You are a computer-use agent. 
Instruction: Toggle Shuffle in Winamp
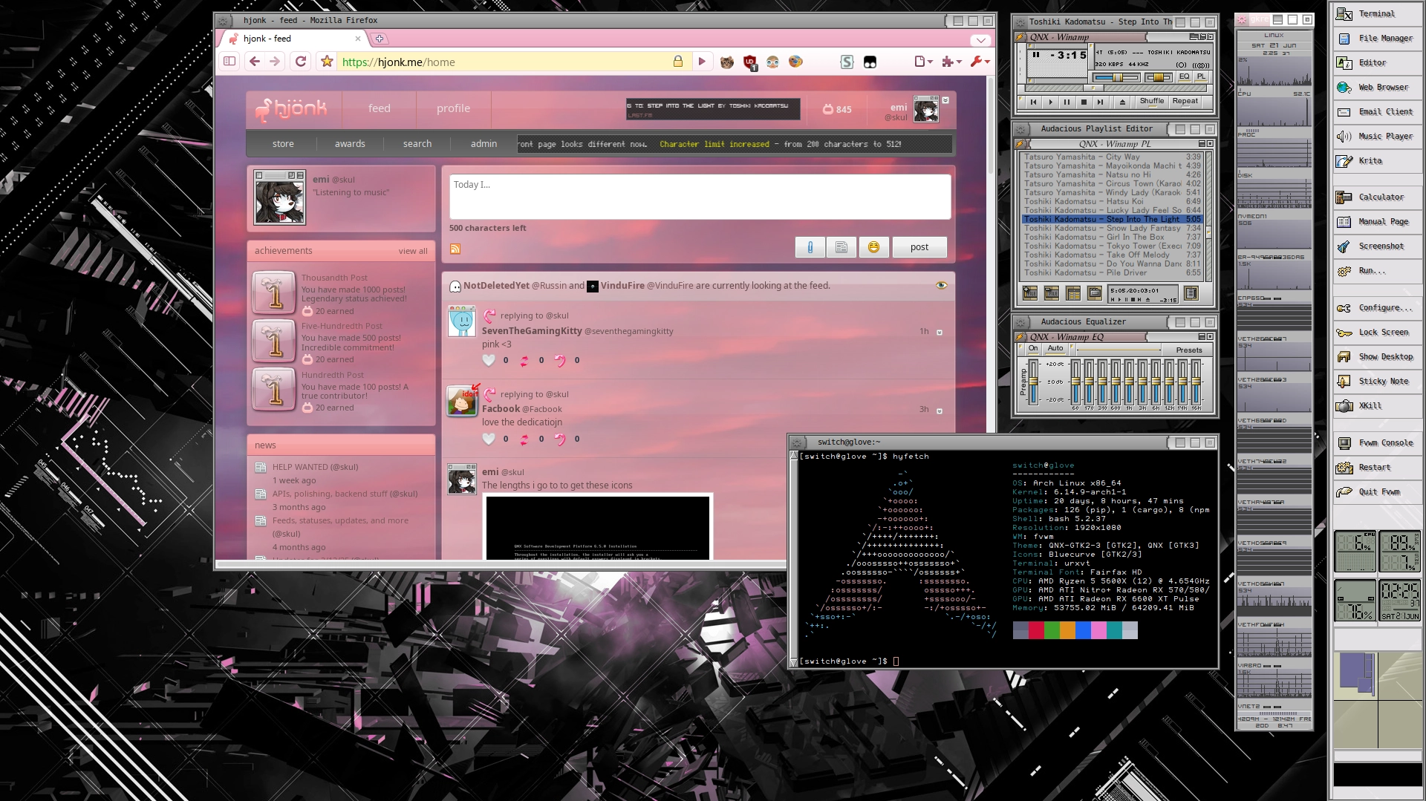[1151, 102]
